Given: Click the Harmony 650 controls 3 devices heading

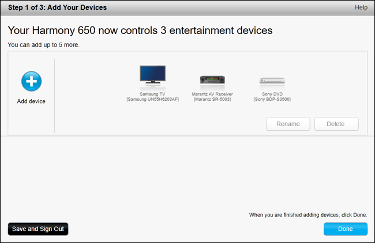Looking at the screenshot, I should tap(140, 31).
